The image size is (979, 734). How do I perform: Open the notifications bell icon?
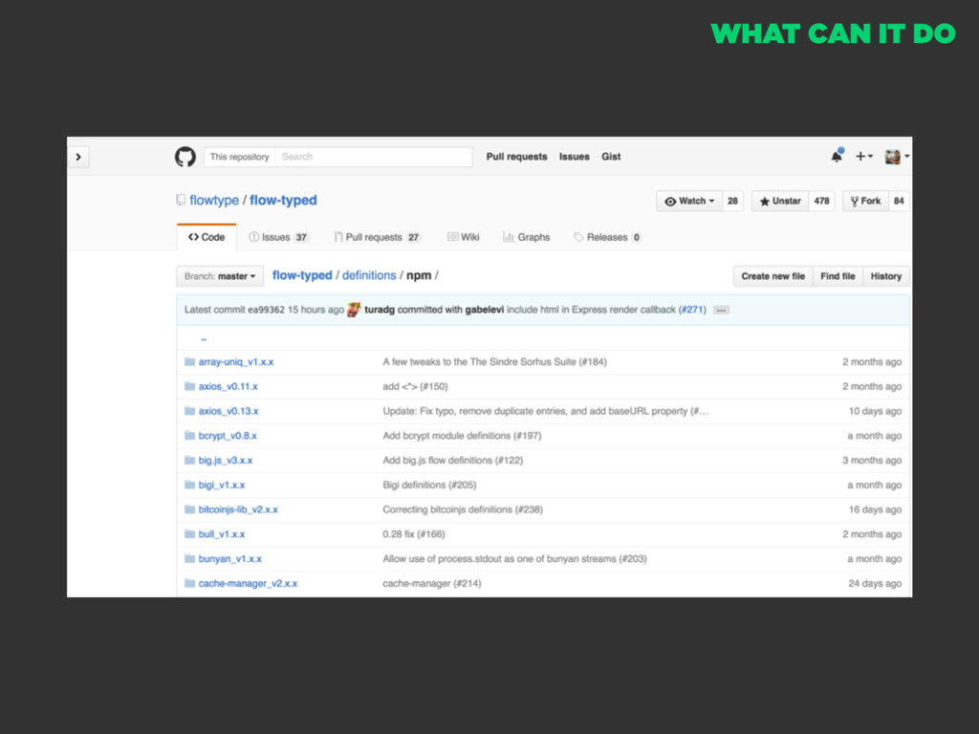[837, 156]
